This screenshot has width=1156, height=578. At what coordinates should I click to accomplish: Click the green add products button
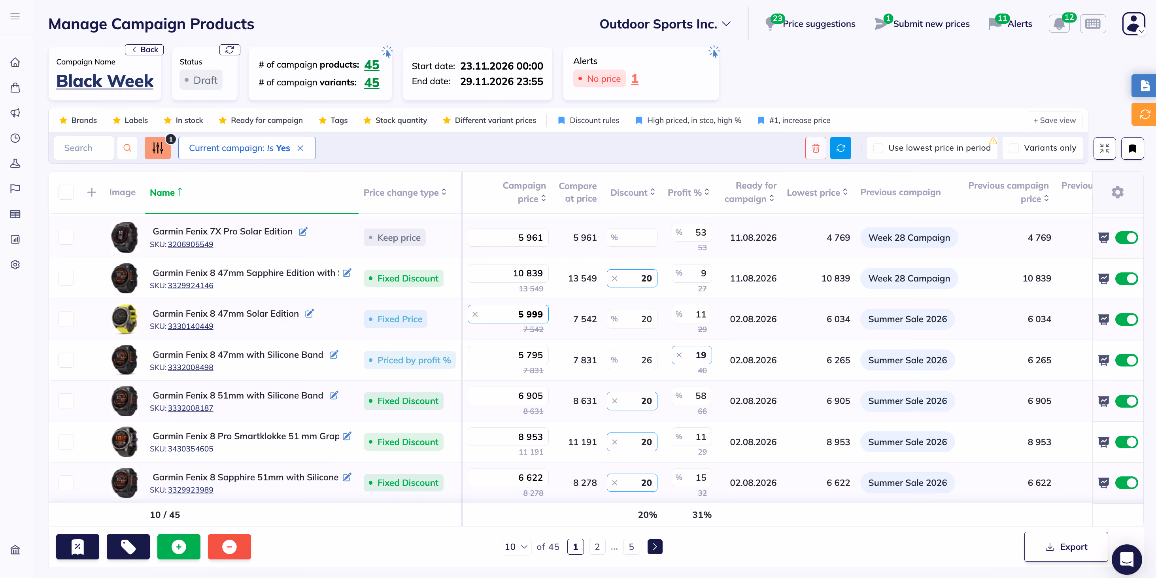[179, 547]
